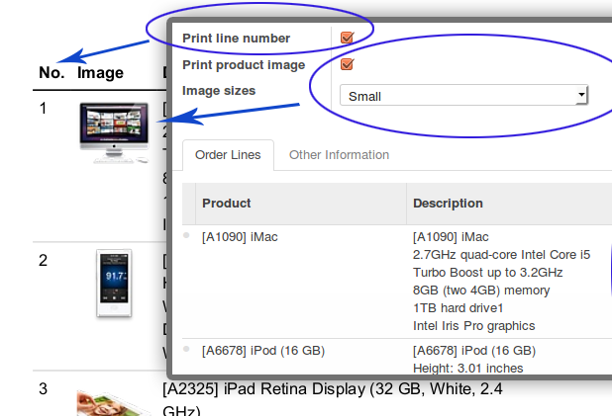
Task: Click the 'Image' column header in the report
Action: point(100,73)
